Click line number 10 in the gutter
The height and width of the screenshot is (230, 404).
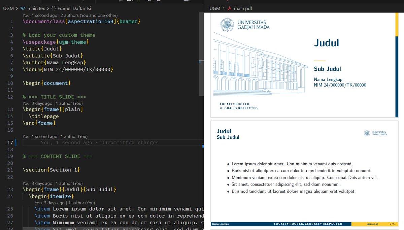point(10,83)
